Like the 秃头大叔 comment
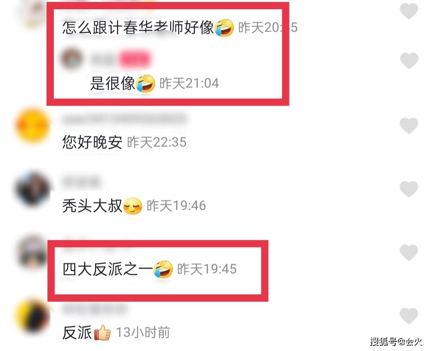This screenshot has height=351, width=432. pos(409,189)
